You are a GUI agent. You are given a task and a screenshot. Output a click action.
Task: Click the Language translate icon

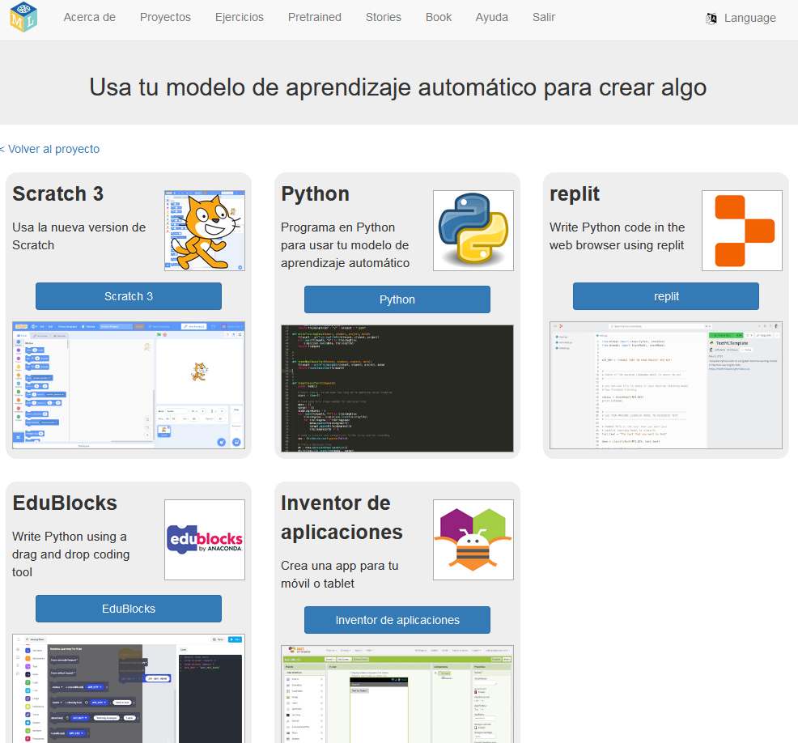[711, 19]
